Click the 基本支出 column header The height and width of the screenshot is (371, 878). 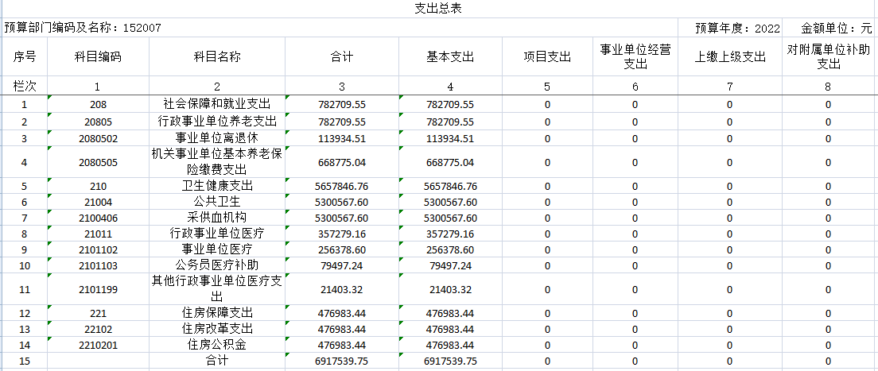pos(450,56)
